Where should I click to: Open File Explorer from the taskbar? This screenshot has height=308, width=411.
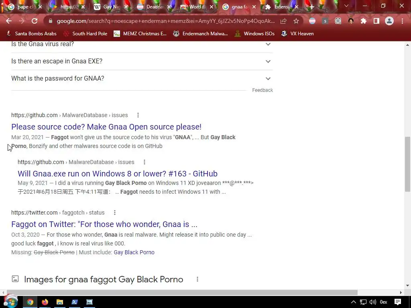click(x=60, y=302)
